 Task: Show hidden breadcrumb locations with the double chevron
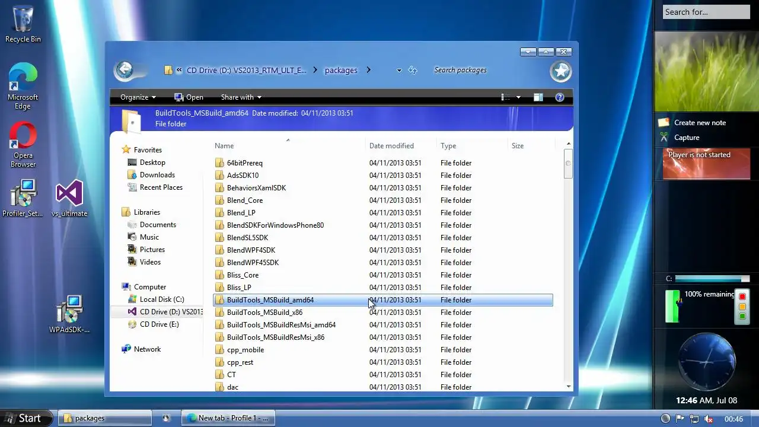179,70
